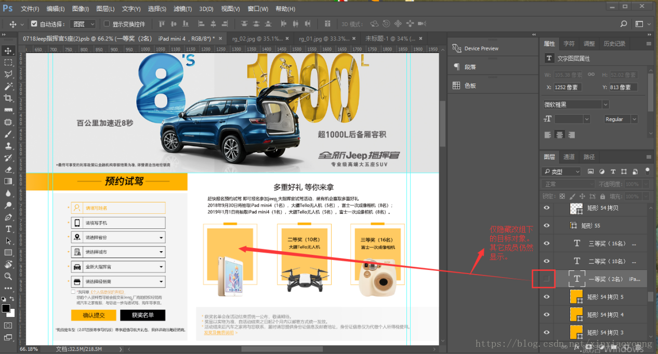This screenshot has height=354, width=658.
Task: Filter layers by adjustment layer icon
Action: (x=602, y=171)
